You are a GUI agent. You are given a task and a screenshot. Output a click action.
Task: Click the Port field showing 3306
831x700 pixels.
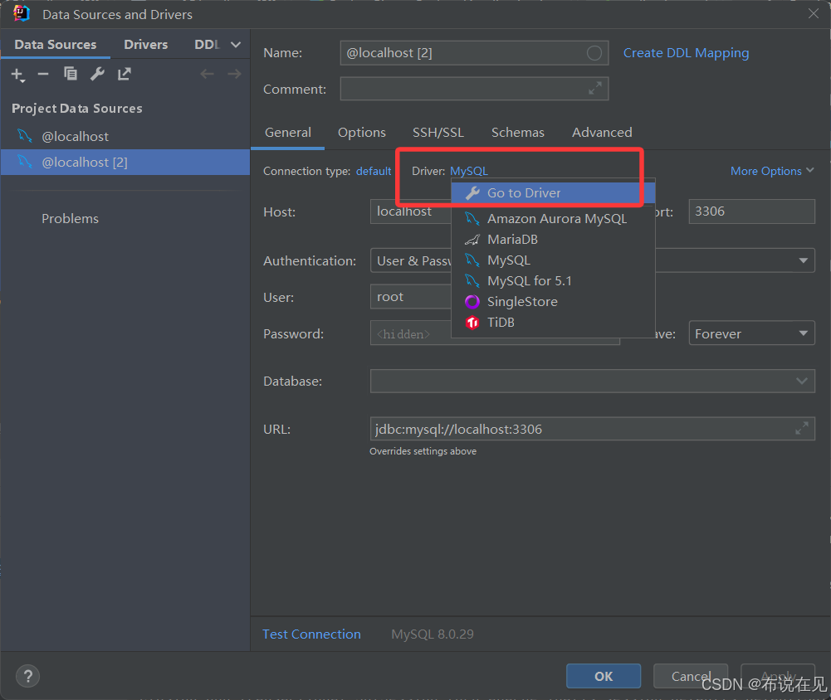pos(751,211)
